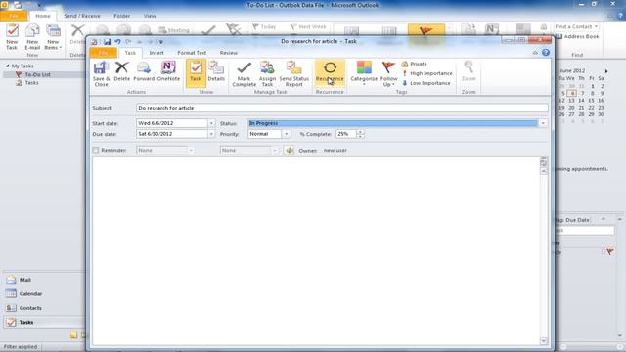
Task: Delete the task via ribbon Delete icon
Action: (121, 71)
